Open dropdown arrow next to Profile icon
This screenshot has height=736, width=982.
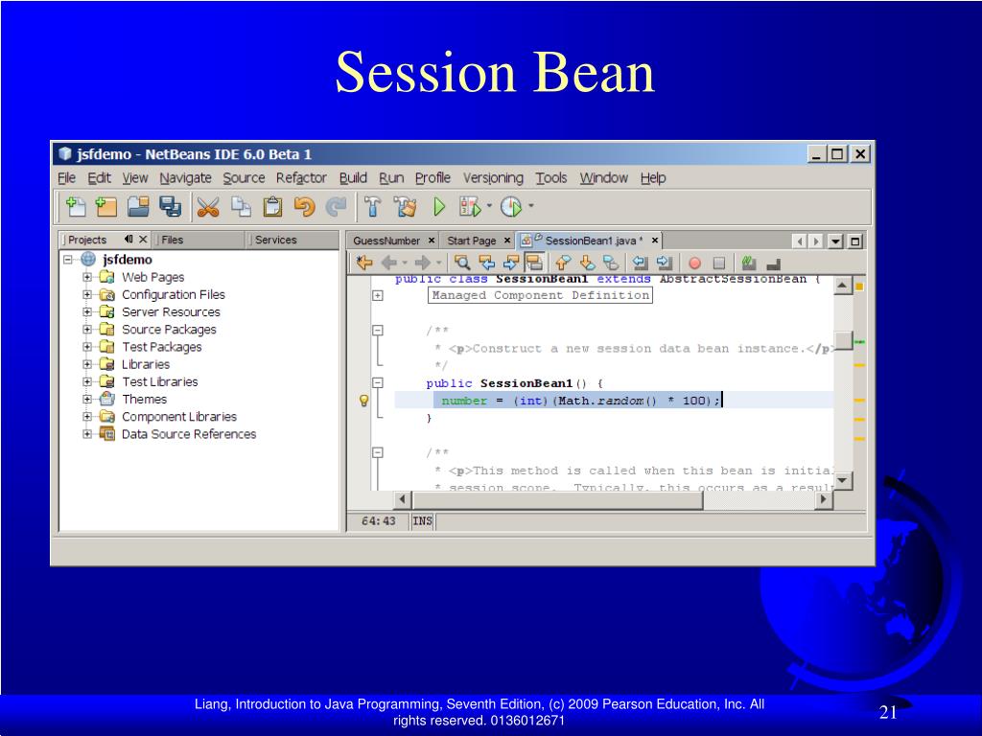[531, 205]
